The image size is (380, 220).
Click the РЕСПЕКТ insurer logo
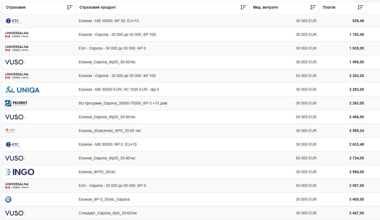click(16, 103)
